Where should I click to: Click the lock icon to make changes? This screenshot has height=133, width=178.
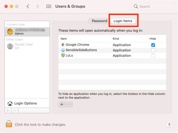9,124
